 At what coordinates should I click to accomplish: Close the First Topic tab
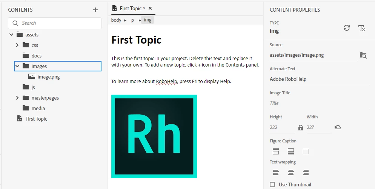pyautogui.click(x=150, y=8)
